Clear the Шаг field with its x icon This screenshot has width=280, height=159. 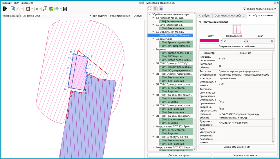click(x=272, y=41)
